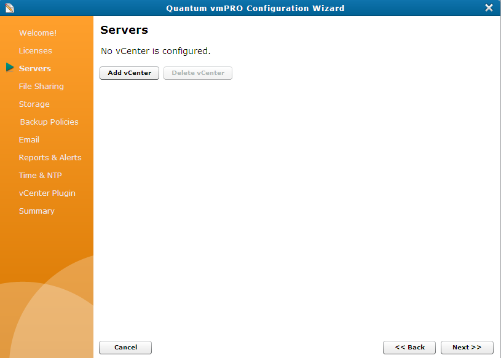The image size is (501, 358).
Task: View the Summary wizard step
Action: point(37,211)
